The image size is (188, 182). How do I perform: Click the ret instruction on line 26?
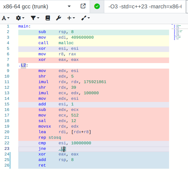click(42, 165)
